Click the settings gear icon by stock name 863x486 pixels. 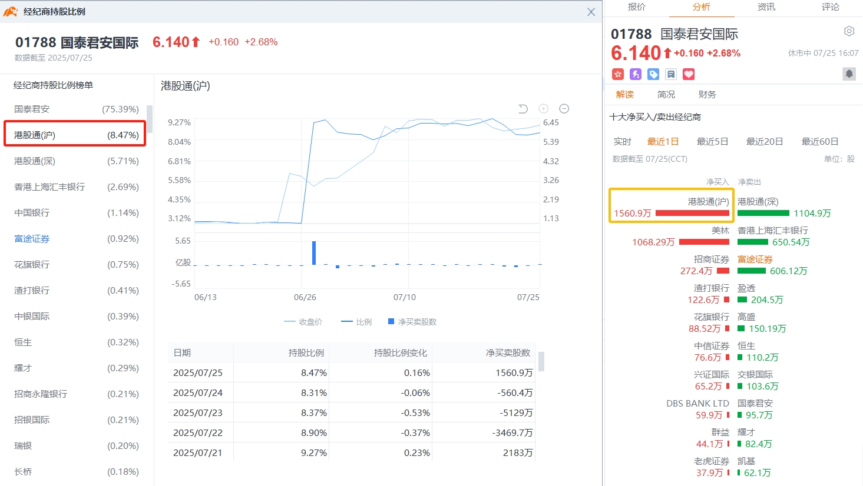pyautogui.click(x=849, y=31)
